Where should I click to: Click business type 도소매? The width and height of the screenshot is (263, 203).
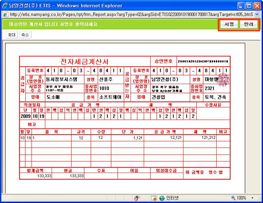(x=53, y=97)
